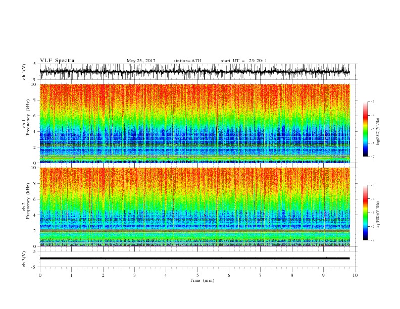
Task: Click the ch.1 spectrogram color bar
Action: 365,129
